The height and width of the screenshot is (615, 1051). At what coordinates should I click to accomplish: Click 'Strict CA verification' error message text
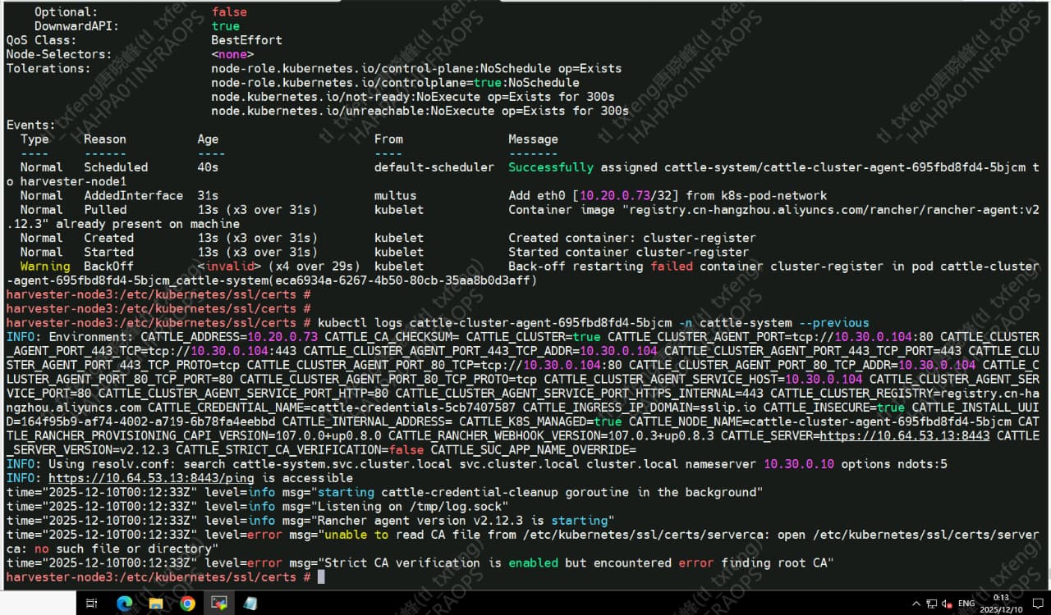(x=406, y=563)
